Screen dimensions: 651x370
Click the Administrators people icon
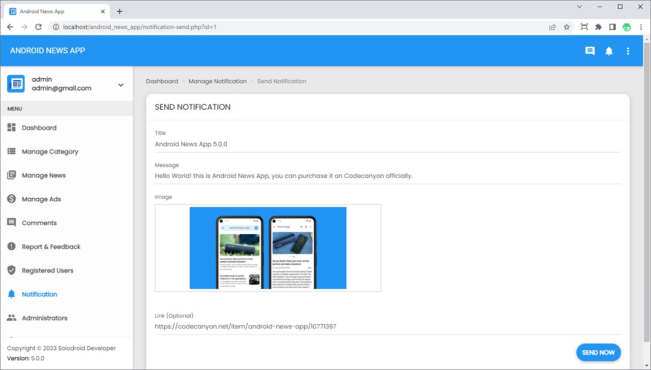click(x=11, y=318)
